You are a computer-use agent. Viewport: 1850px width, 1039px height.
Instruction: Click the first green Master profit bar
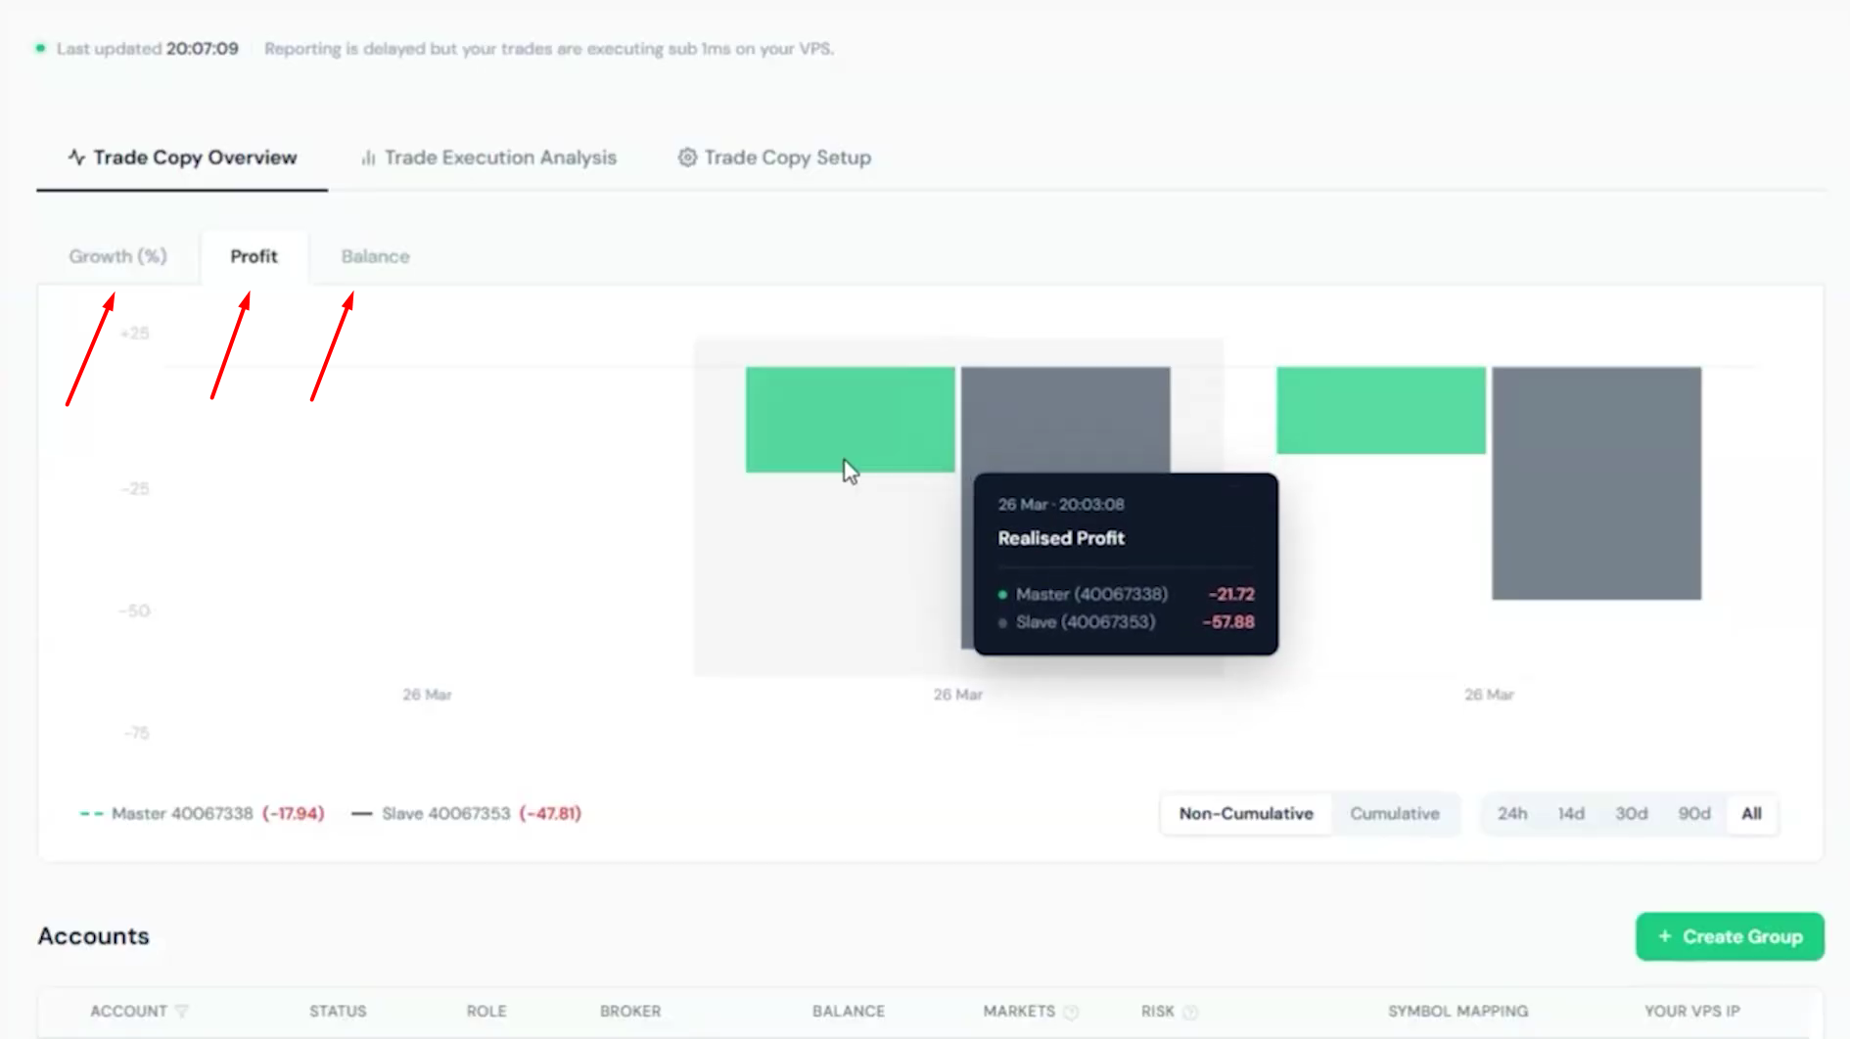click(850, 420)
